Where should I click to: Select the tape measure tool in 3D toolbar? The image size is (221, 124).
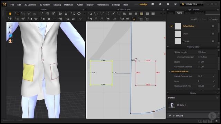(73, 14)
